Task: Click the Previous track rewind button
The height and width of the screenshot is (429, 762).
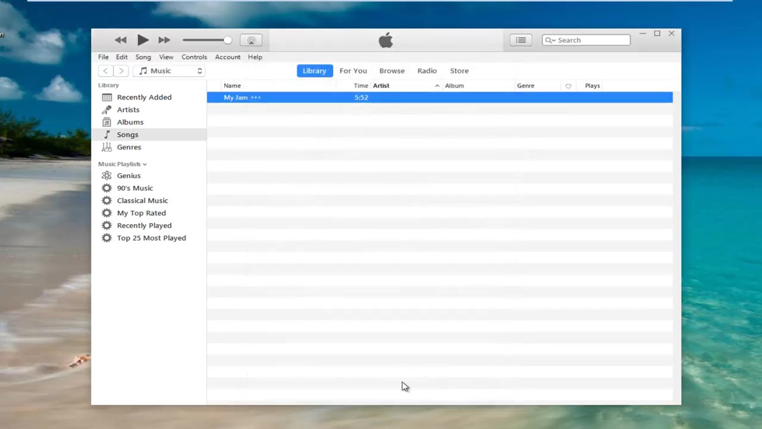Action: [x=120, y=40]
